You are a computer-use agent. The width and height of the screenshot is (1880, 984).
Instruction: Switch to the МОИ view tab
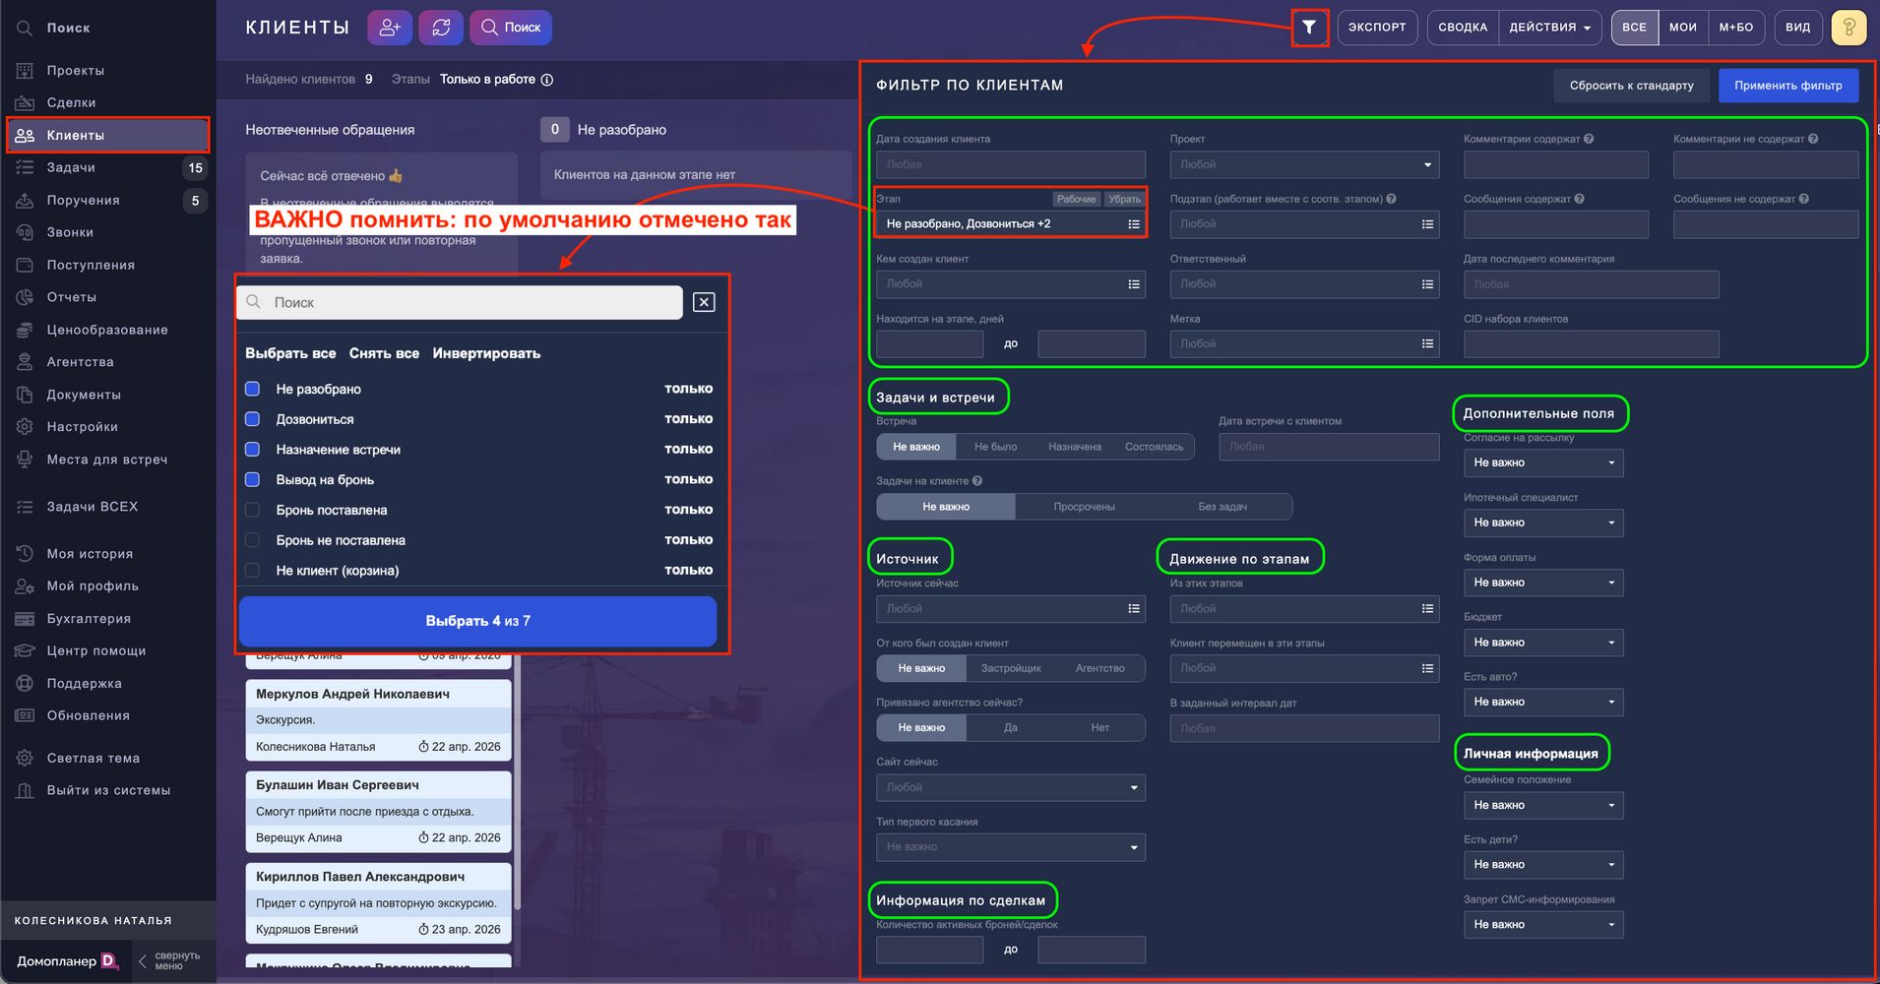pyautogui.click(x=1683, y=28)
